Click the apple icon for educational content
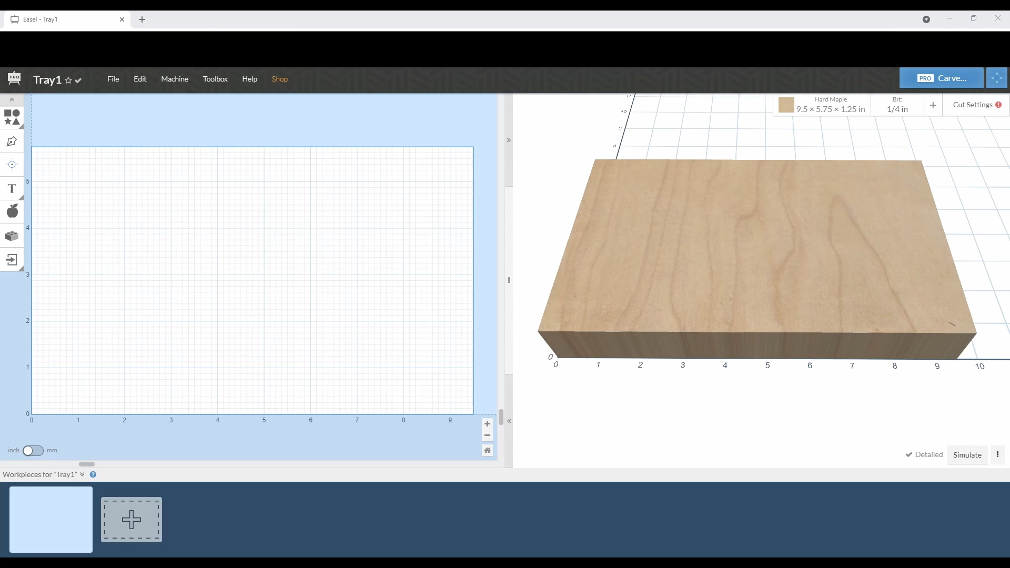Viewport: 1010px width, 568px height. (x=12, y=211)
